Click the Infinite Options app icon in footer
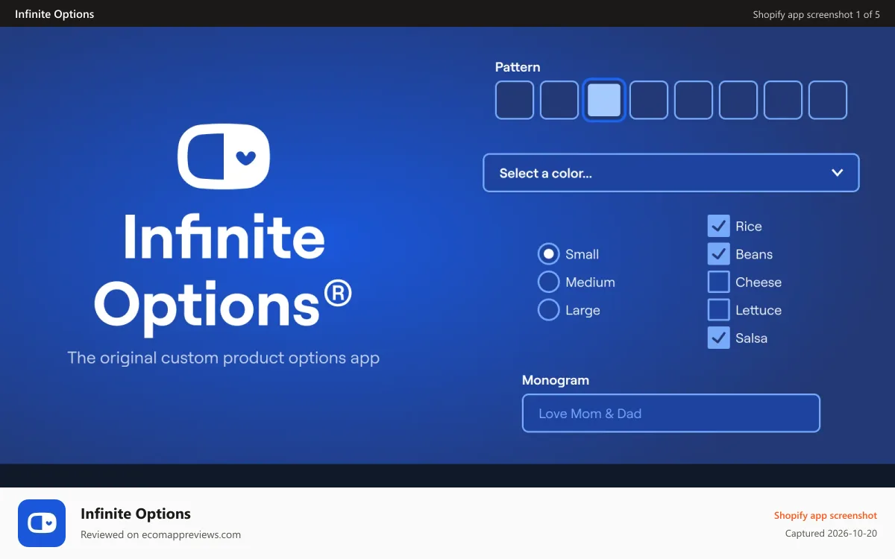 coord(42,523)
